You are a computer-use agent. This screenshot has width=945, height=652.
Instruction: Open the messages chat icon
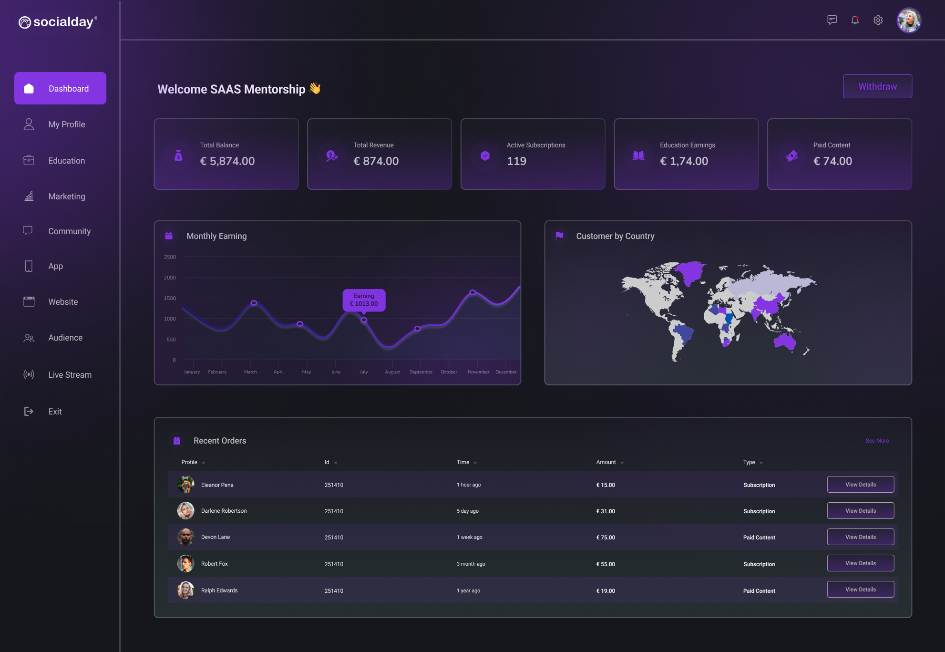point(832,20)
